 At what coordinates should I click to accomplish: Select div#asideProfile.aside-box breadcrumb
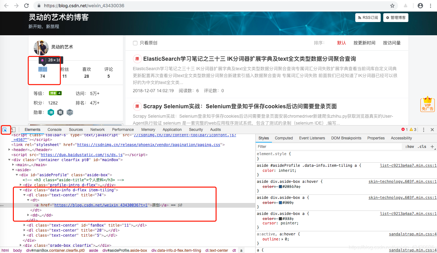pyautogui.click(x=125, y=250)
